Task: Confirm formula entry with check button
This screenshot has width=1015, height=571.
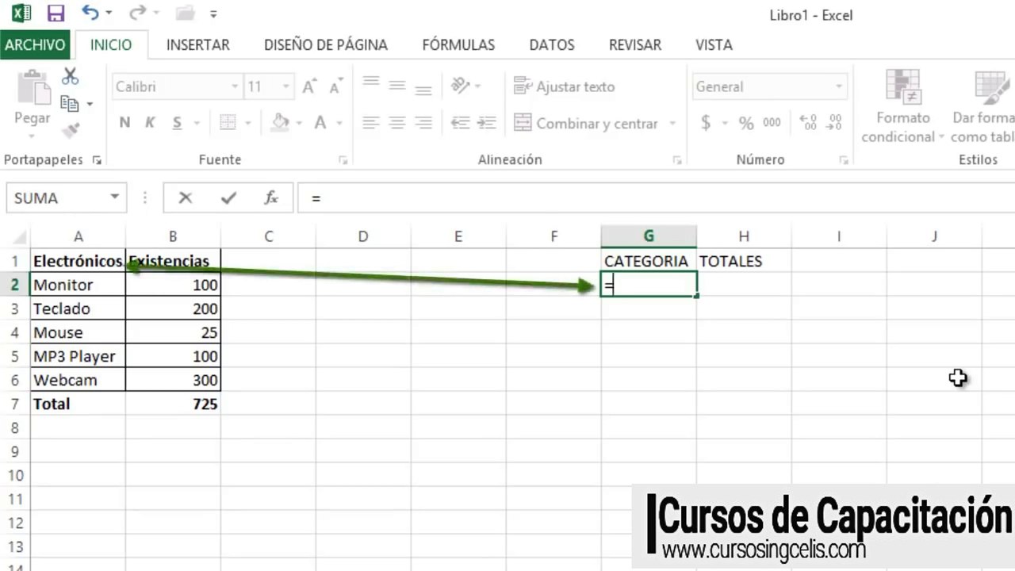Action: [x=228, y=197]
